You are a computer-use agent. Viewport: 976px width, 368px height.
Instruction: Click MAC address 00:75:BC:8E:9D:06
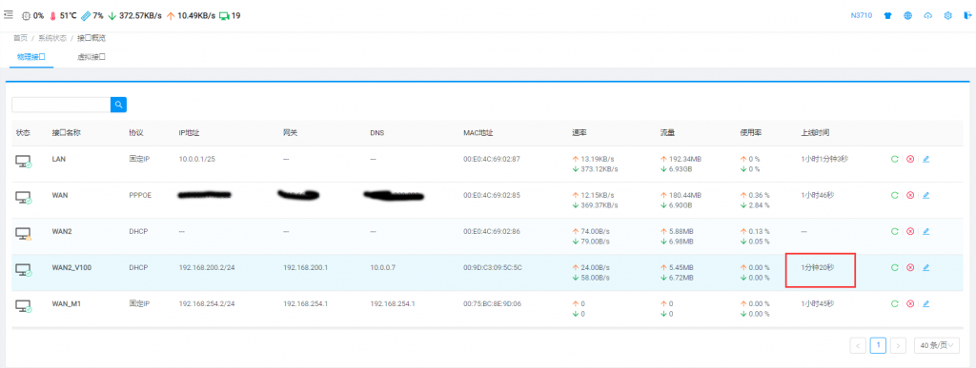pos(492,303)
